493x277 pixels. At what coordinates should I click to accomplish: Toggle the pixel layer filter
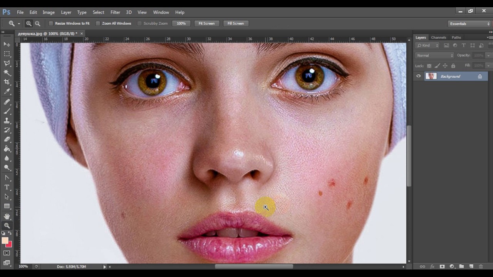446,45
